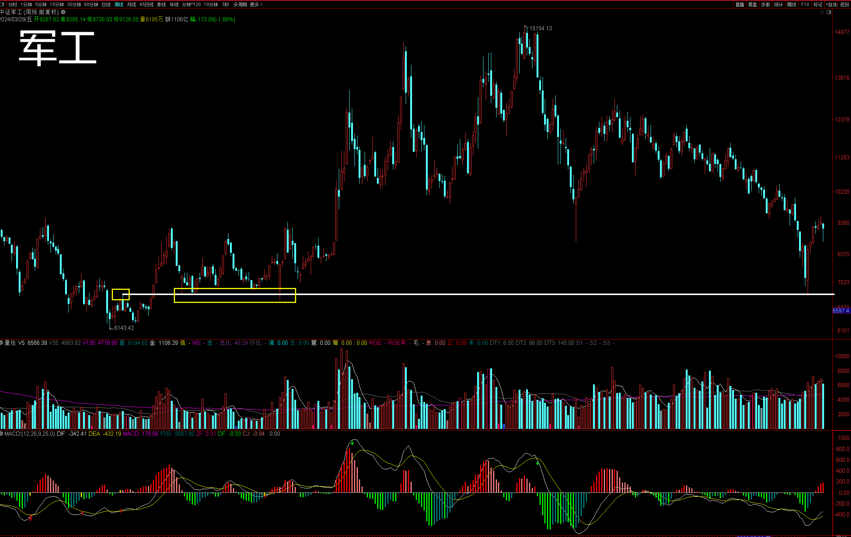Open the 统计 statistics button
This screenshot has width=851, height=537.
coord(779,4)
